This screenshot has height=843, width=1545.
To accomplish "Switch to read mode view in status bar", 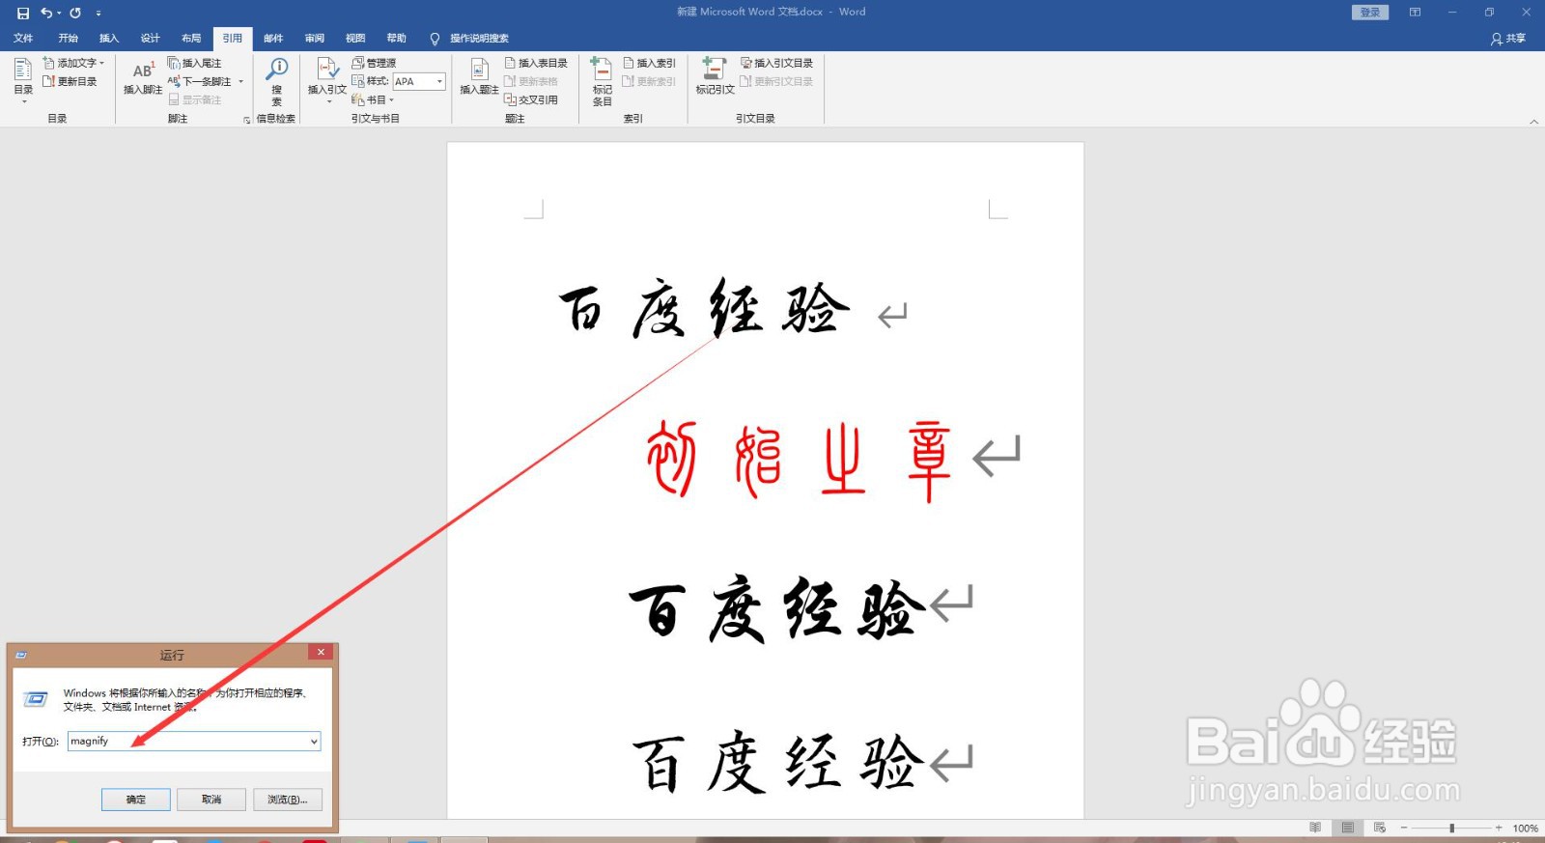I will pyautogui.click(x=1315, y=828).
